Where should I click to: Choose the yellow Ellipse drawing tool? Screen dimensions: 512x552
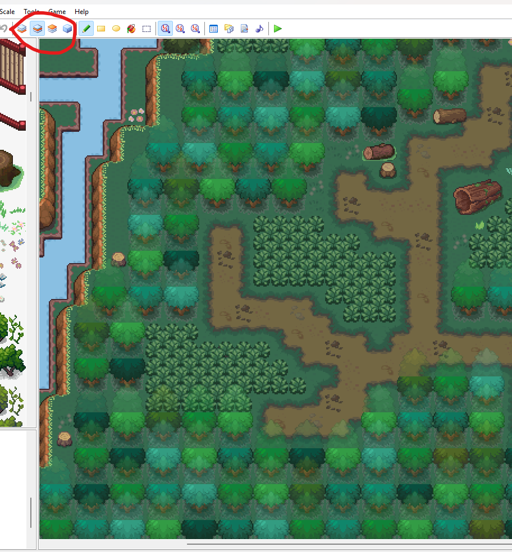tap(116, 29)
